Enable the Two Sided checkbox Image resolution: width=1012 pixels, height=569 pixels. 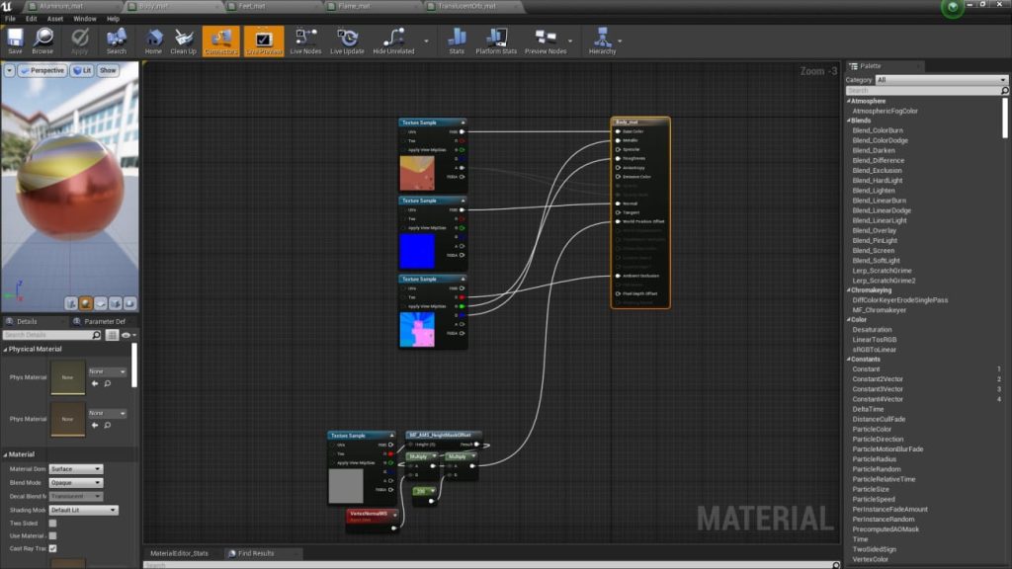coord(52,523)
